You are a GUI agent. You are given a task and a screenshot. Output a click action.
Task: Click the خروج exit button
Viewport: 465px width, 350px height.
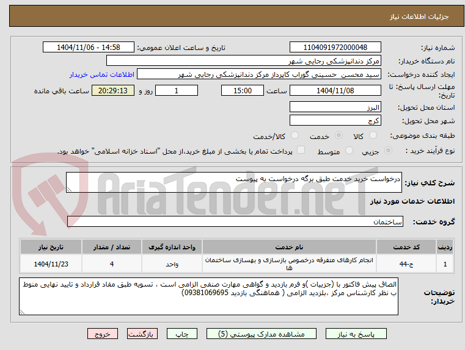click(x=103, y=334)
